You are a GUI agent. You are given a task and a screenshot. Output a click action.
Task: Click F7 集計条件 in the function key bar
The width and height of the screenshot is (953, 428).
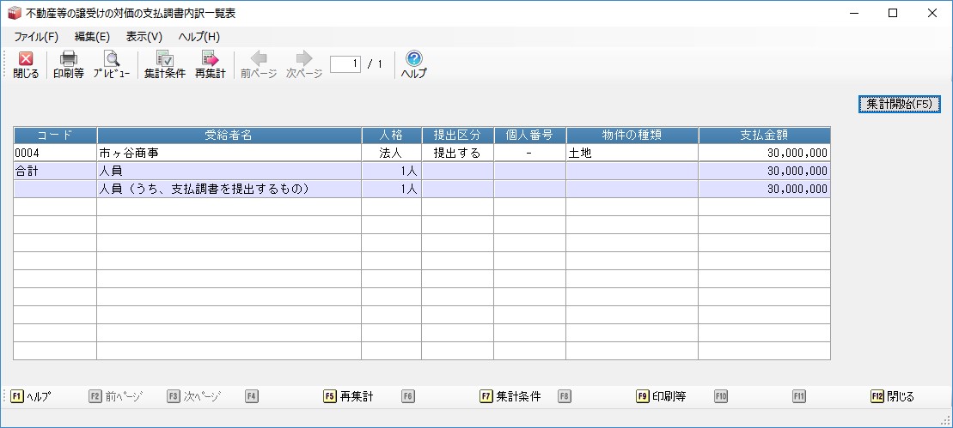click(x=510, y=396)
